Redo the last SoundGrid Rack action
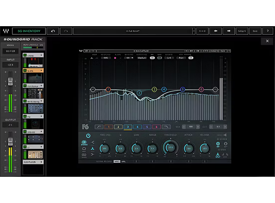This screenshot has height=203, width=275. pos(66,31)
